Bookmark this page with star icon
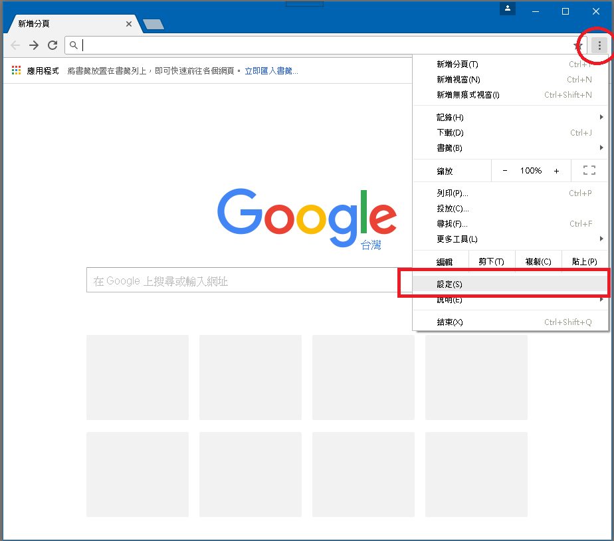614x541 pixels. coord(577,45)
